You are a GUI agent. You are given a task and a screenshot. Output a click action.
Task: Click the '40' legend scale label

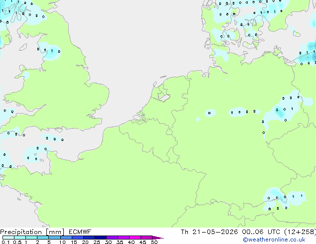click(131, 242)
